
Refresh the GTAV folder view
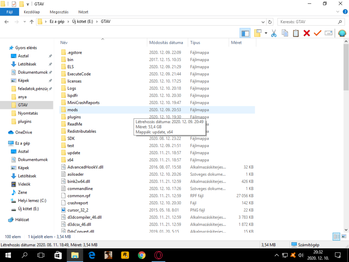270,22
